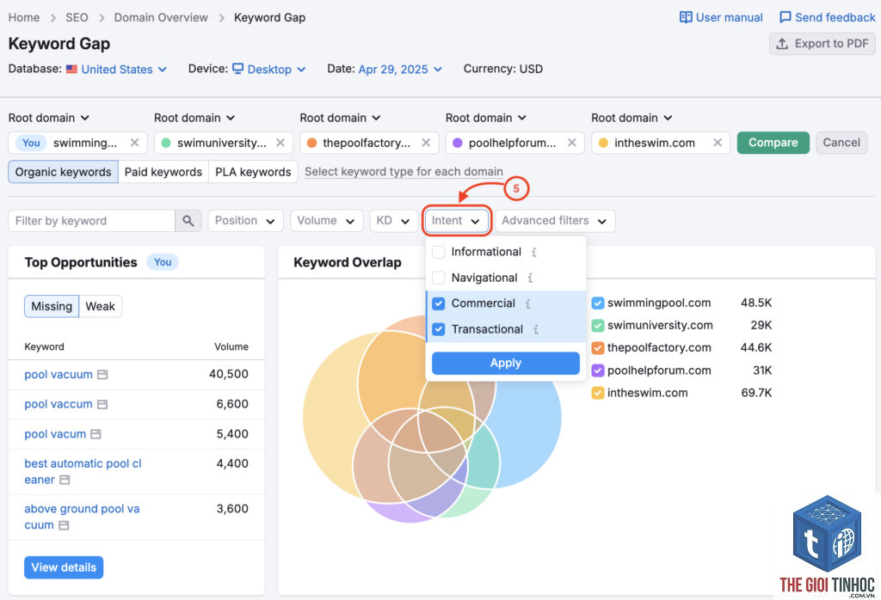
Task: Open SERP icon beside pool vaccum keyword
Action: point(102,404)
